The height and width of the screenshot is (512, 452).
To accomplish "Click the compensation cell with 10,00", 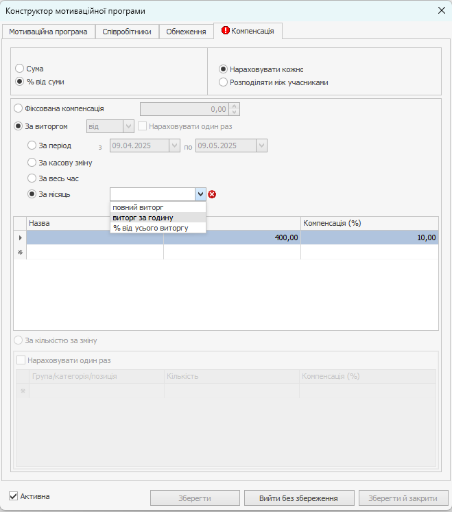I will (369, 237).
